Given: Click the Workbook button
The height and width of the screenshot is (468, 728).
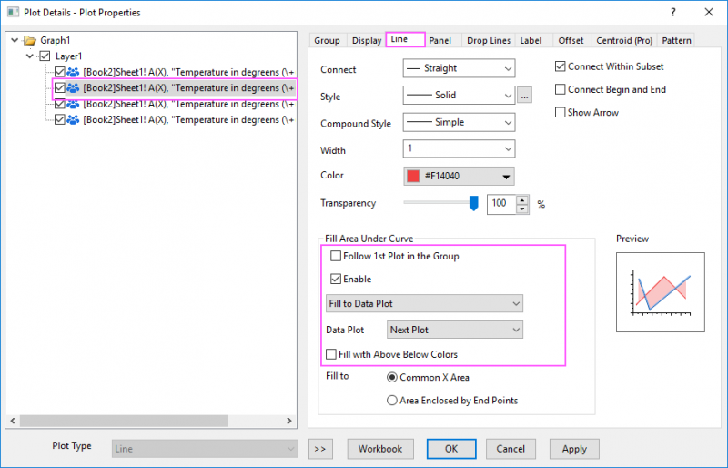Looking at the screenshot, I should click(380, 449).
